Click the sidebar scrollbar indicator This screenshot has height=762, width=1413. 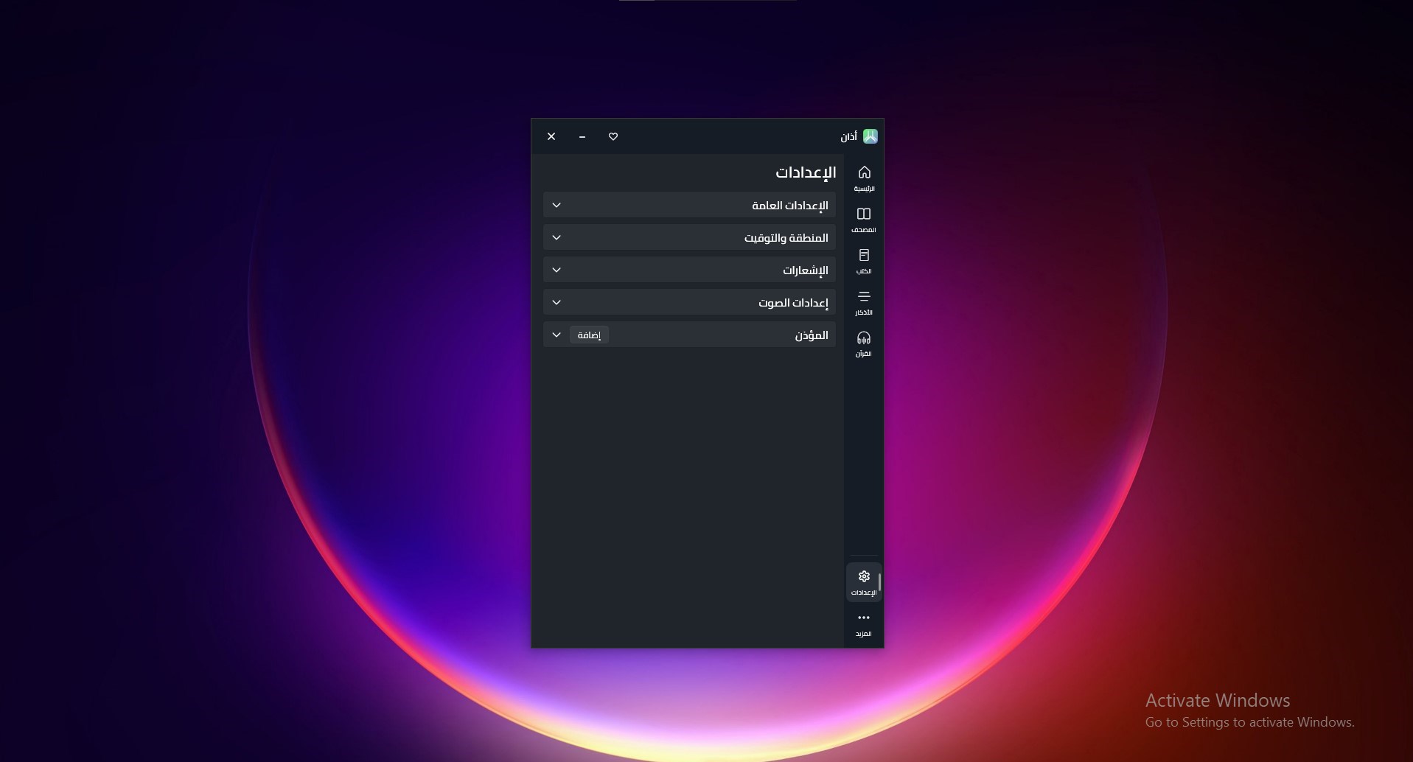coord(878,582)
